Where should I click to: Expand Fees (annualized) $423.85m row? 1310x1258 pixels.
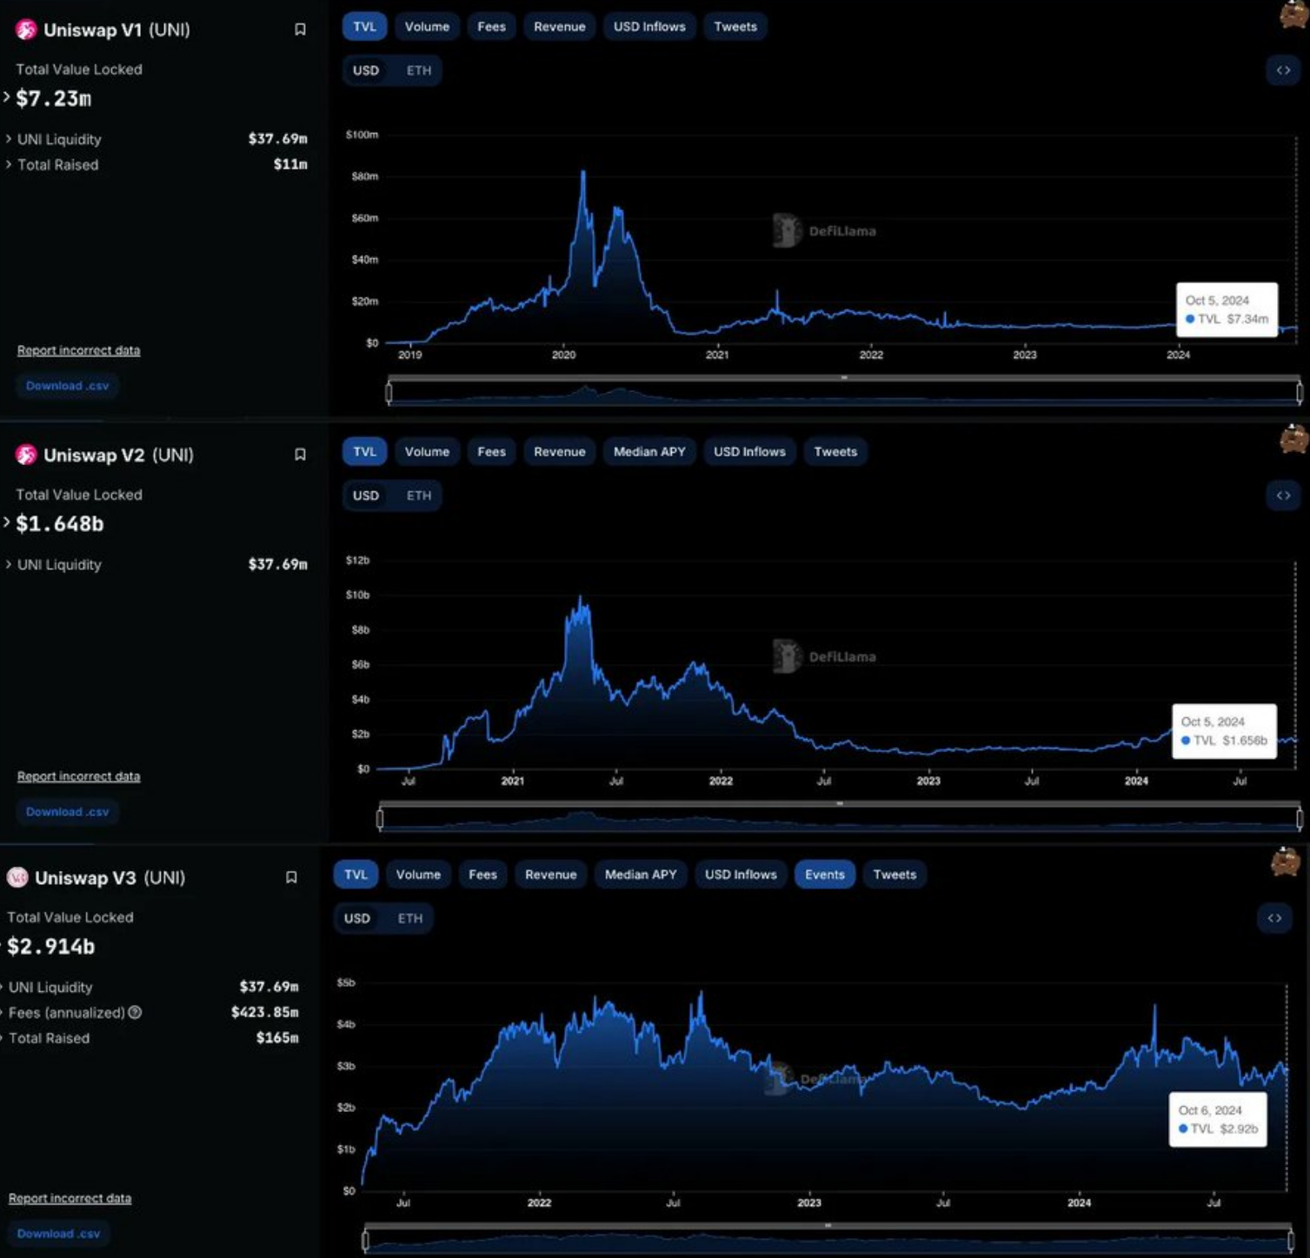click(3, 1013)
